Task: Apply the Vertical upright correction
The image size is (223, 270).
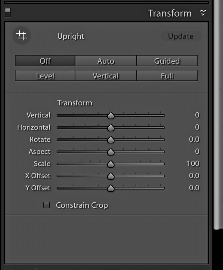Action: 106,76
